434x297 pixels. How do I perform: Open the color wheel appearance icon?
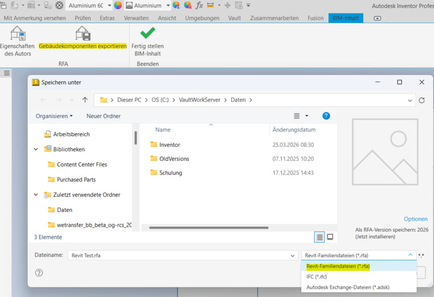point(118,5)
